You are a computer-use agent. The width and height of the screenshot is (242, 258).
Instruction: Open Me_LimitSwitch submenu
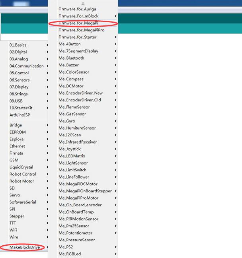(83, 170)
